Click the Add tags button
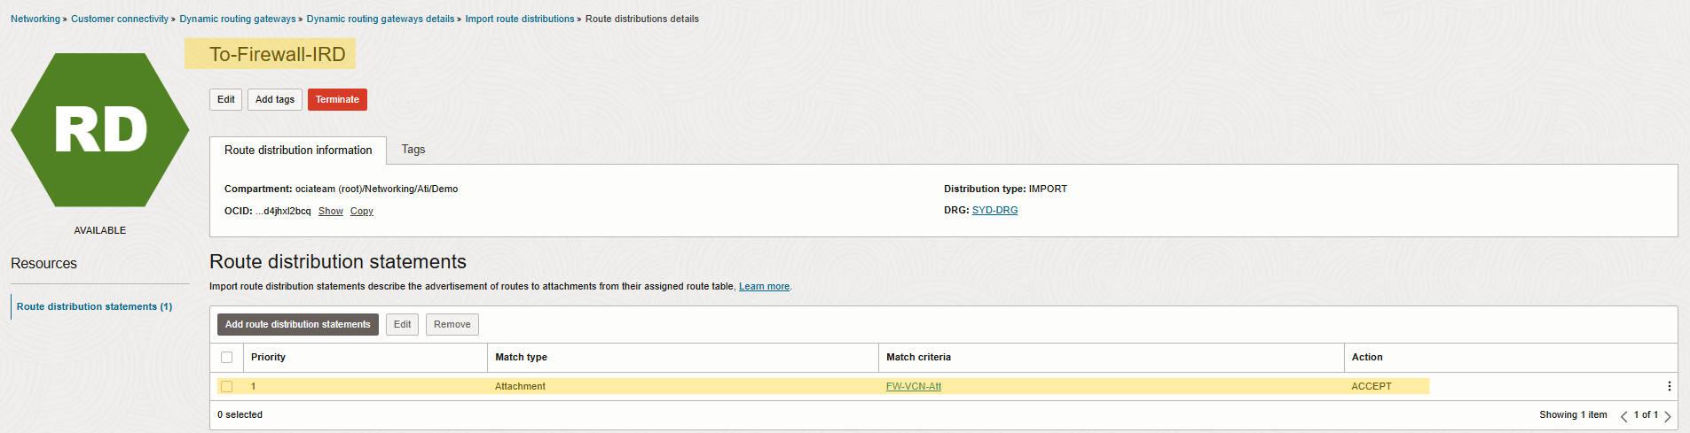The height and width of the screenshot is (433, 1690). (275, 100)
